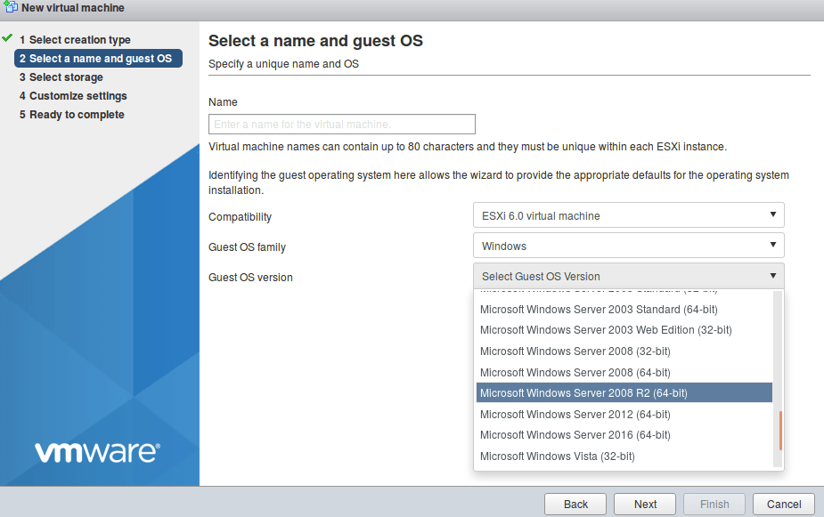The image size is (824, 517).
Task: Collapse the Guest OS version dropdown
Action: (x=629, y=276)
